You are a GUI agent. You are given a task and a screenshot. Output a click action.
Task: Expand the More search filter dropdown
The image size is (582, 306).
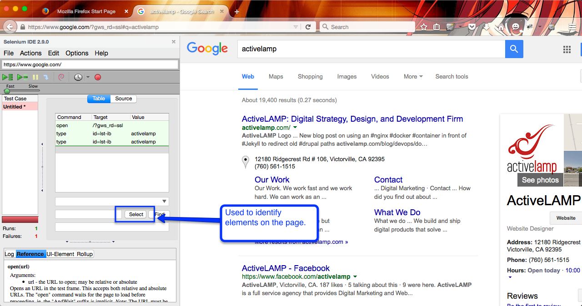click(413, 77)
